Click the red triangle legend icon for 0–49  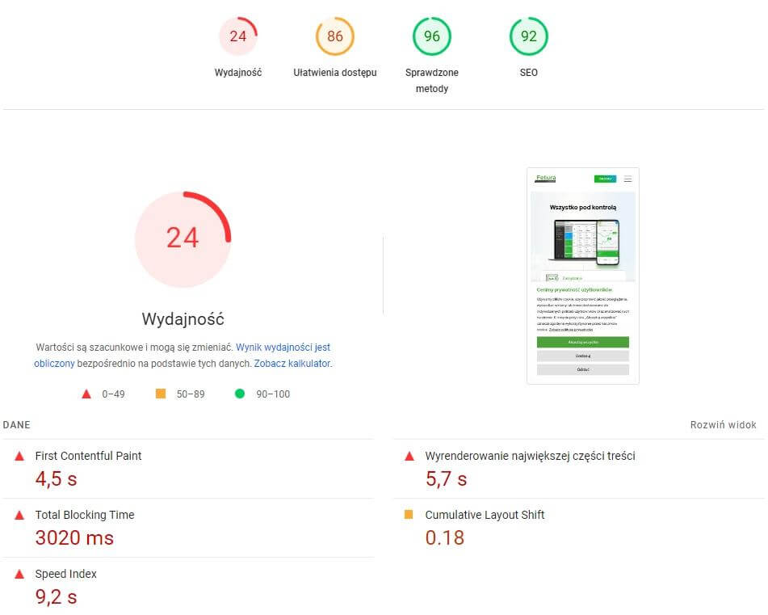(x=86, y=394)
